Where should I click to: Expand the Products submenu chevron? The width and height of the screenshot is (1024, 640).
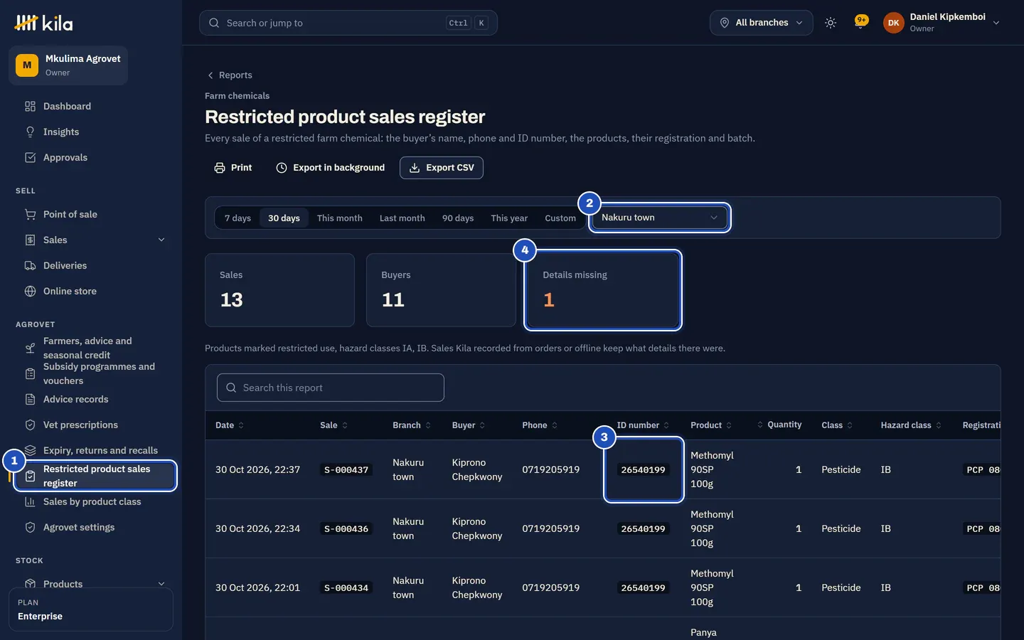tap(161, 584)
